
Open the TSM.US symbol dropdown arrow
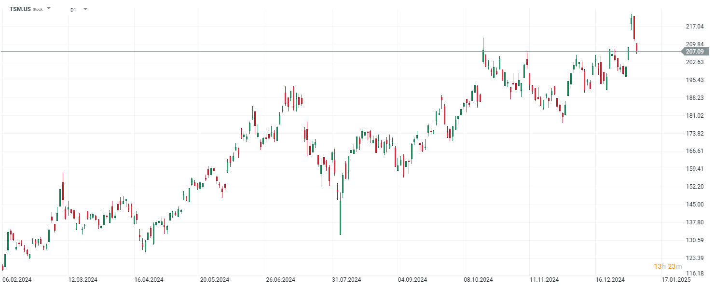(49, 9)
